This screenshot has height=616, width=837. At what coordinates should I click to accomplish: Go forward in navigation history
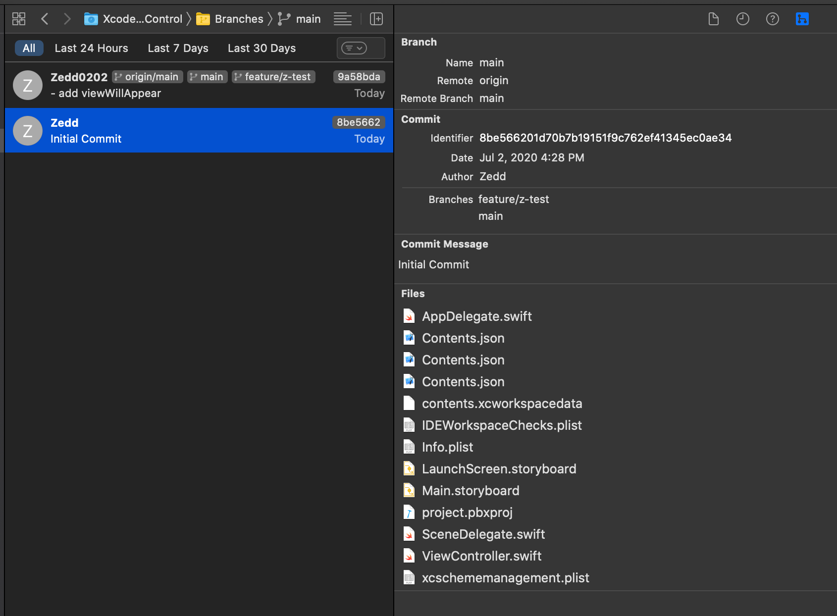(x=67, y=19)
